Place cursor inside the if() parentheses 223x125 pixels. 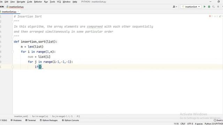pos(40,67)
